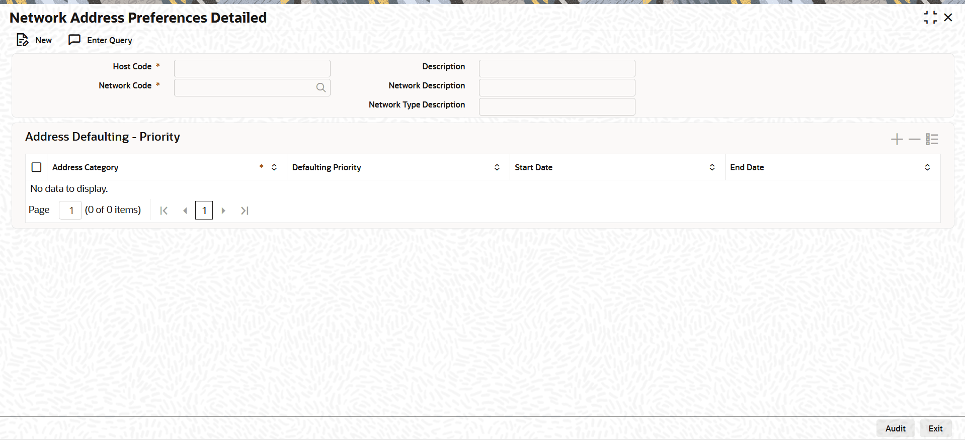Viewport: 965px width, 440px height.
Task: Go to next page of table
Action: pyautogui.click(x=223, y=210)
